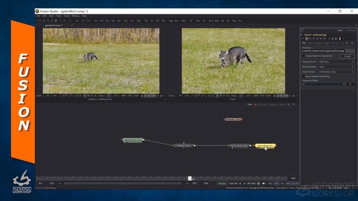
Task: Switch to the Spline tab
Action: click(x=282, y=104)
